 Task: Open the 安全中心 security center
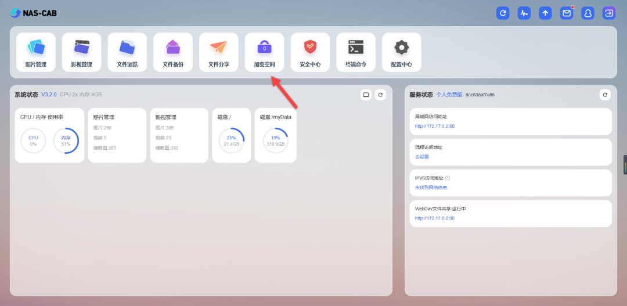click(x=310, y=52)
